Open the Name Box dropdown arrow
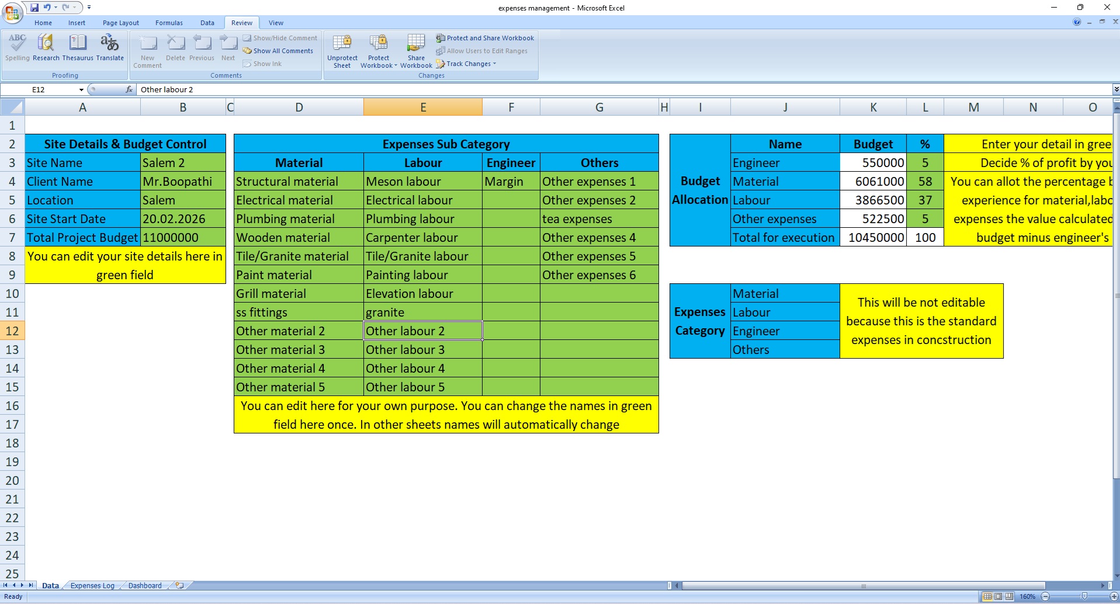Image resolution: width=1120 pixels, height=604 pixels. (x=81, y=89)
